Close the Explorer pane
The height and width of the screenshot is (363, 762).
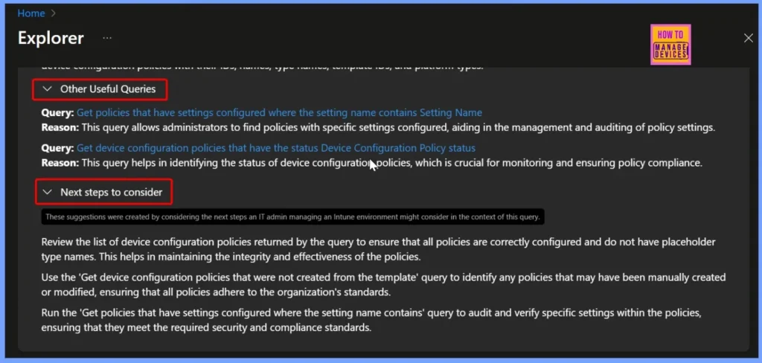[749, 38]
